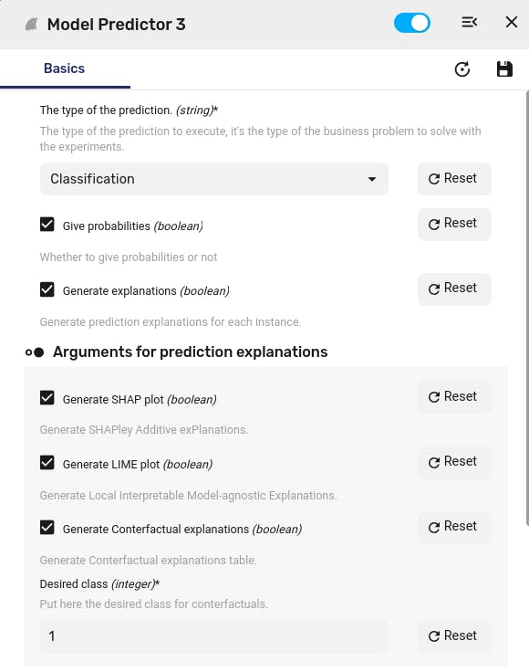Uncheck the Give probabilities checkbox
The image size is (529, 672).
[47, 224]
